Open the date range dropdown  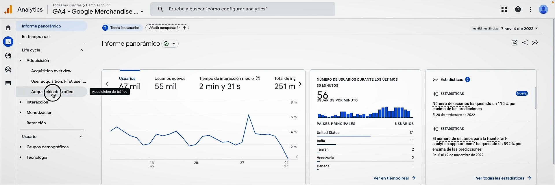click(x=519, y=29)
